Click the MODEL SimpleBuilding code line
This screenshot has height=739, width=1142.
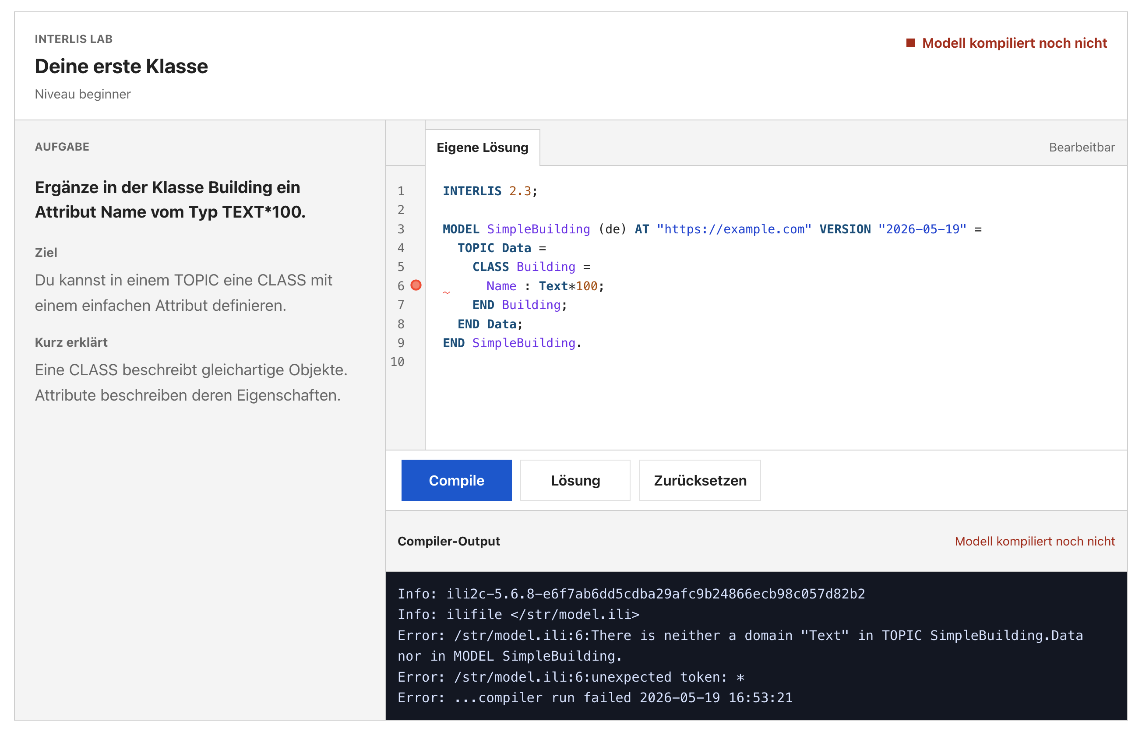click(x=712, y=229)
